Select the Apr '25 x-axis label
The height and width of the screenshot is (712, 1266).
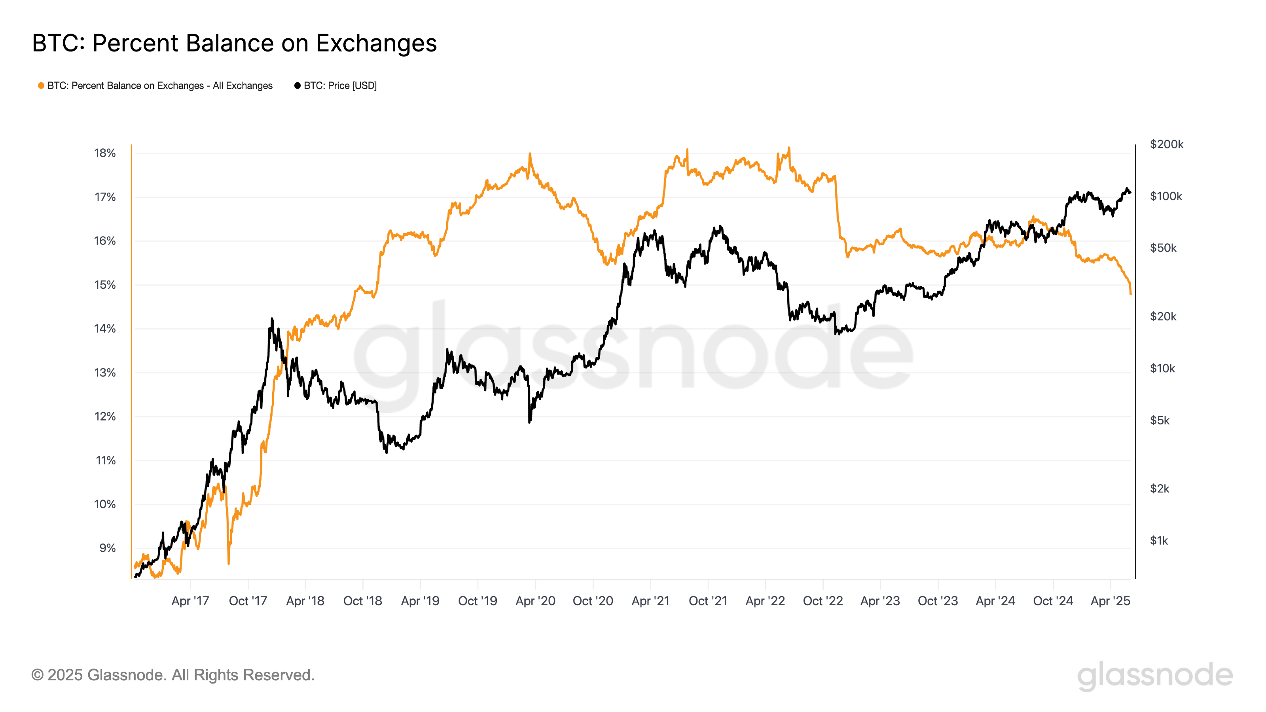coord(1110,601)
